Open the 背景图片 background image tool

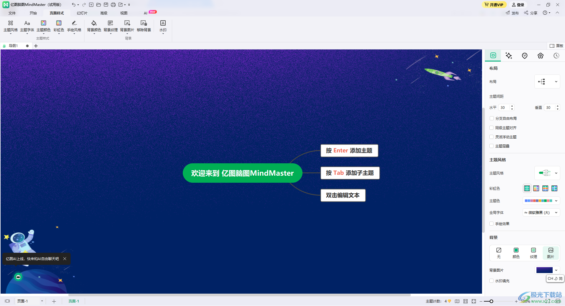(127, 26)
